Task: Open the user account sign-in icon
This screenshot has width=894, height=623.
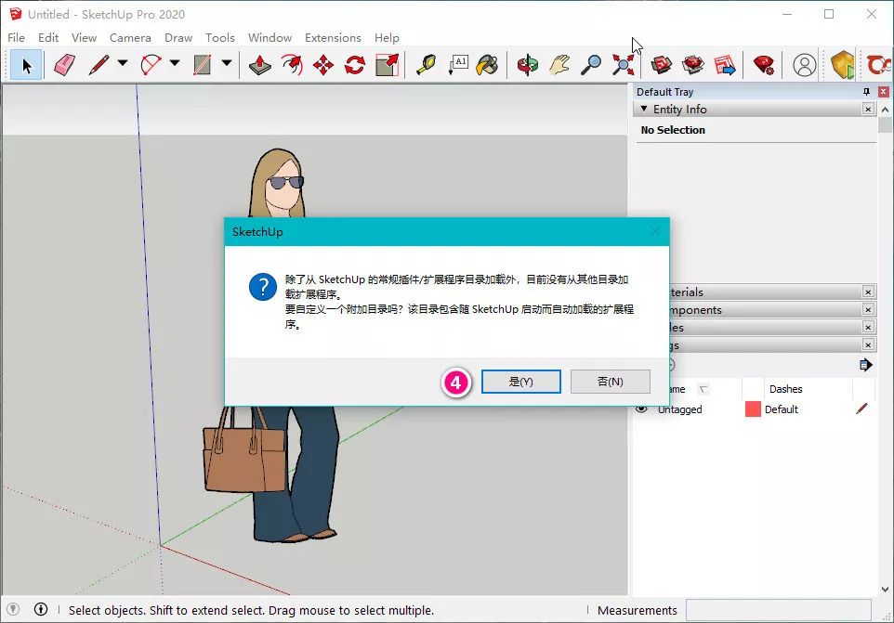Action: [805, 65]
